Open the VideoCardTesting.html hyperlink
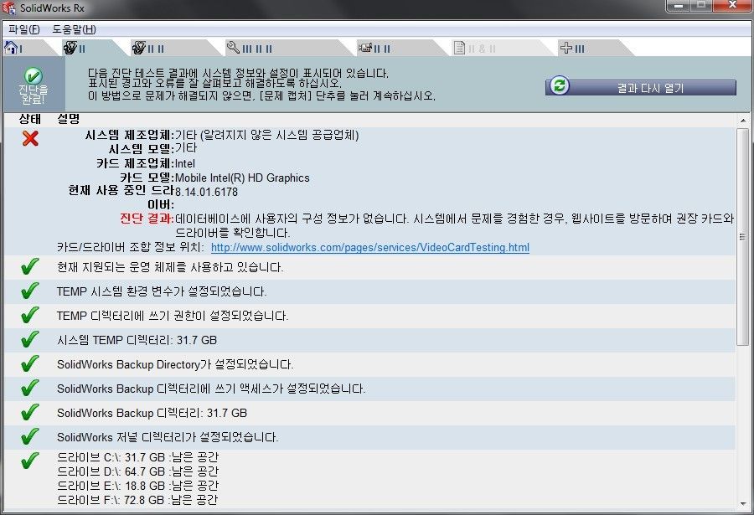This screenshot has height=515, width=754. coord(369,248)
